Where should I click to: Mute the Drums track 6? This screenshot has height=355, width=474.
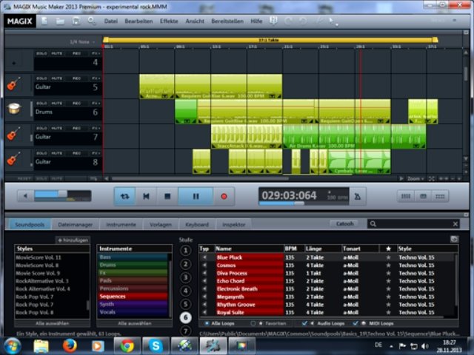pyautogui.click(x=57, y=101)
